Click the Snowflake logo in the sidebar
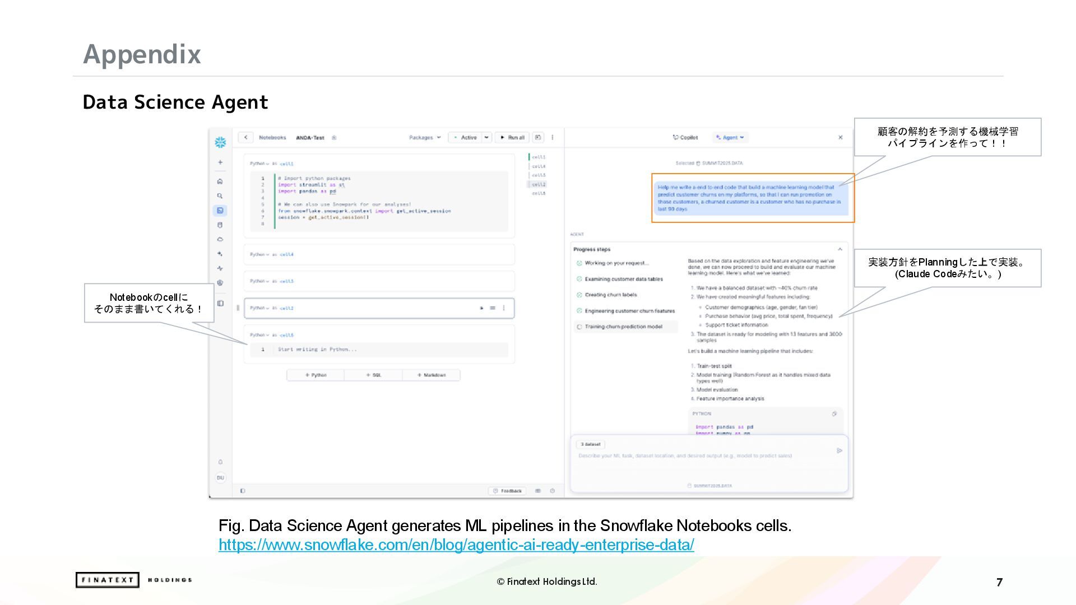1076x605 pixels. (x=220, y=142)
